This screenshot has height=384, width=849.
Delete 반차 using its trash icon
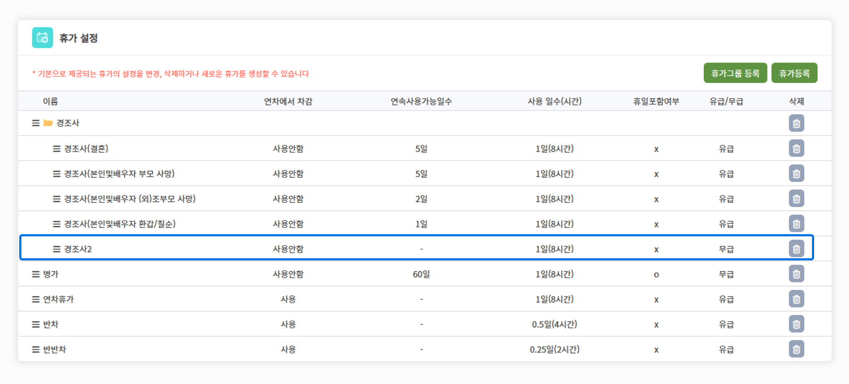[x=796, y=324]
